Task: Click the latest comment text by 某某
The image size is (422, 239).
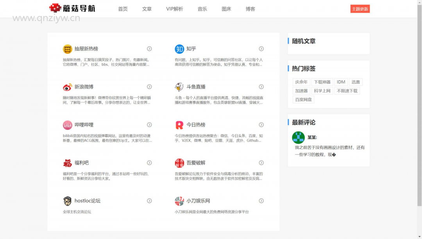Action: [330, 151]
